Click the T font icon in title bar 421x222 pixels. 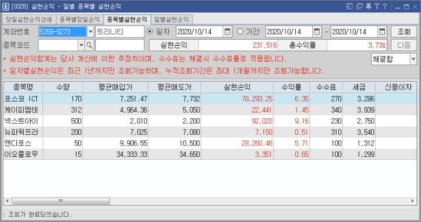[x=377, y=6]
